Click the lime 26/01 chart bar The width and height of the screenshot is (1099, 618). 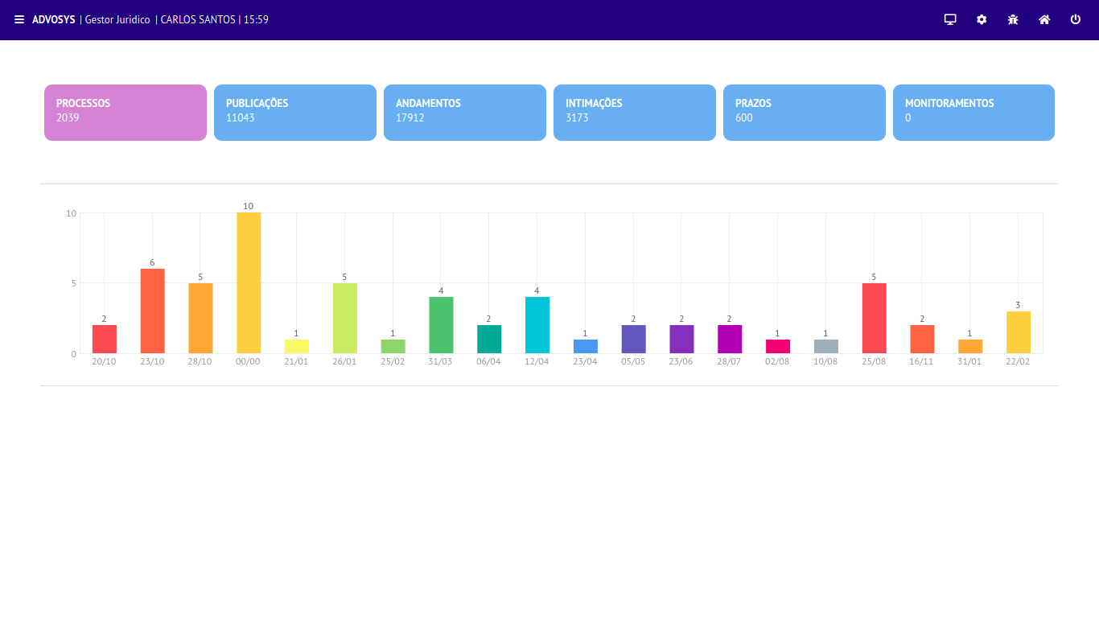[344, 318]
